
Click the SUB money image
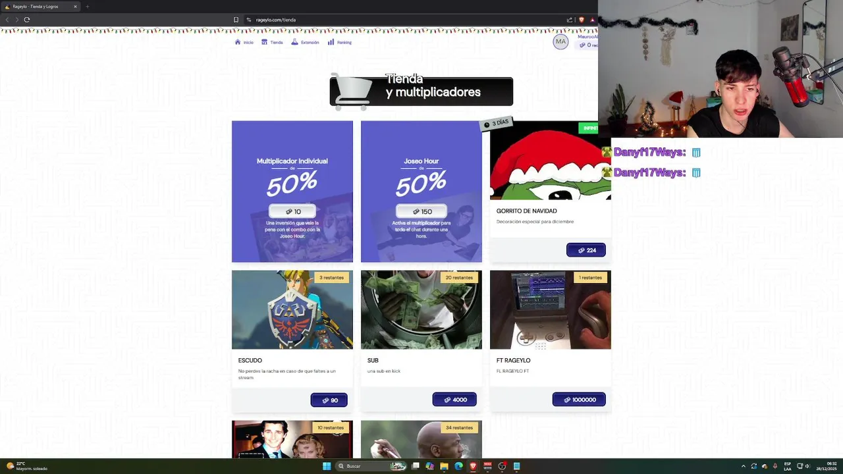(421, 309)
